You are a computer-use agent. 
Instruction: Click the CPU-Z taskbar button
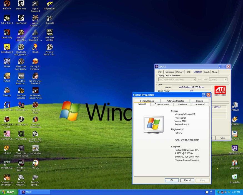(x=35, y=192)
